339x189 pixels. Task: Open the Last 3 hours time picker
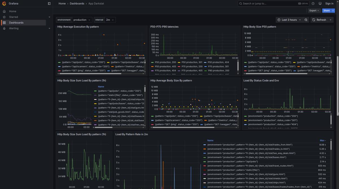coord(289,20)
